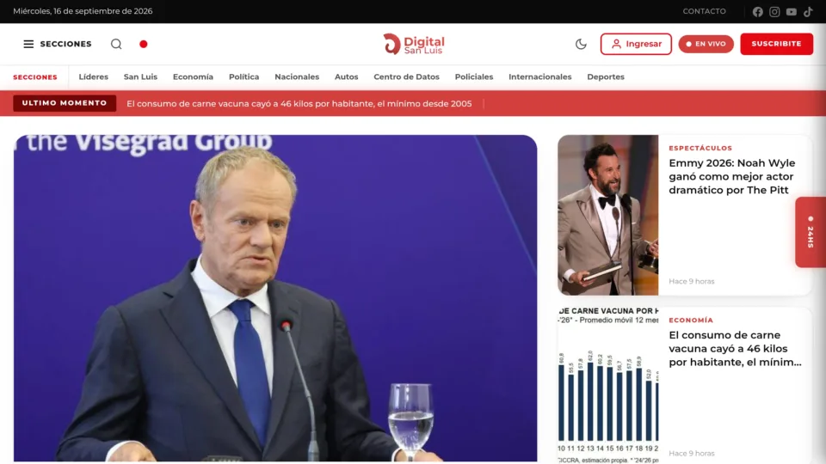Open the main Visegrad Group featured image

click(x=275, y=298)
